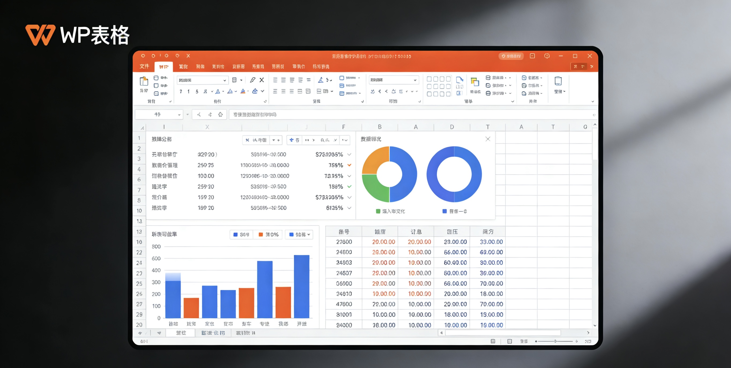This screenshot has height=368, width=731.
Task: Click the blue star button above the table
Action: coord(291,140)
